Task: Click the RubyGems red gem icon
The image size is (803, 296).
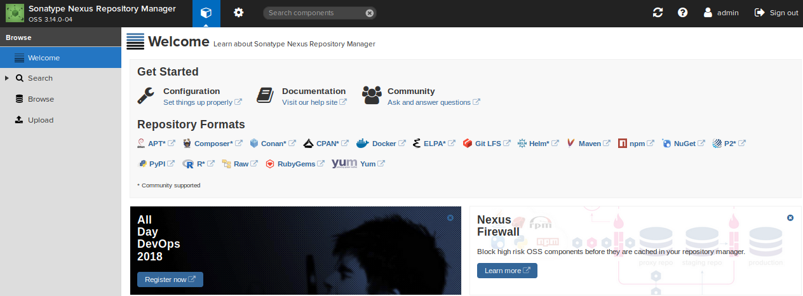Action: pos(269,163)
